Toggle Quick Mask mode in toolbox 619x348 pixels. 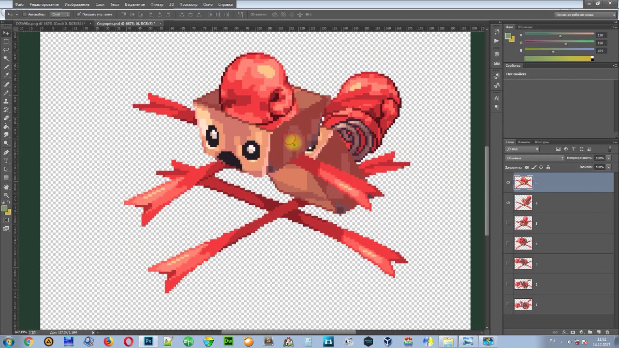click(6, 220)
